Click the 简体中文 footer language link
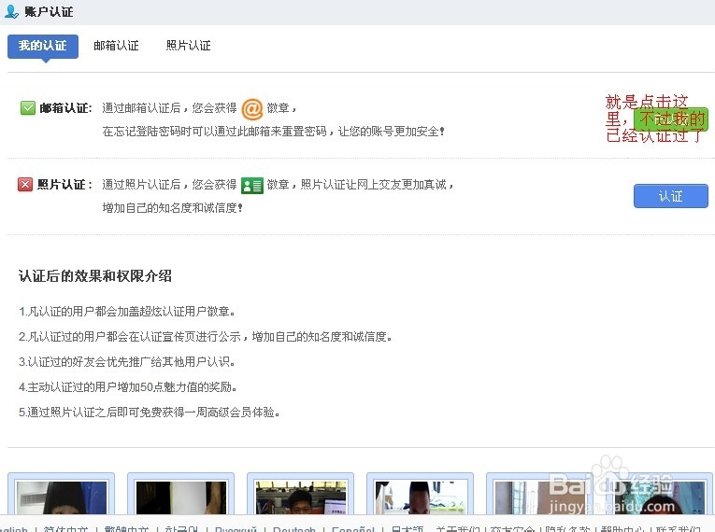Viewport: 715px width, 532px height. 65,529
